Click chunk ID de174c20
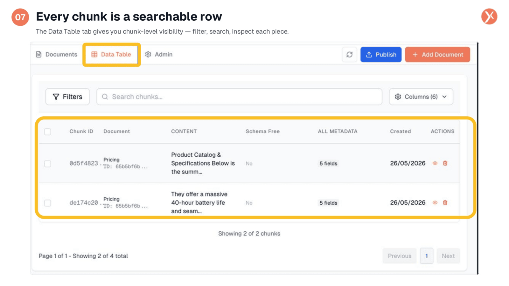 coord(84,203)
